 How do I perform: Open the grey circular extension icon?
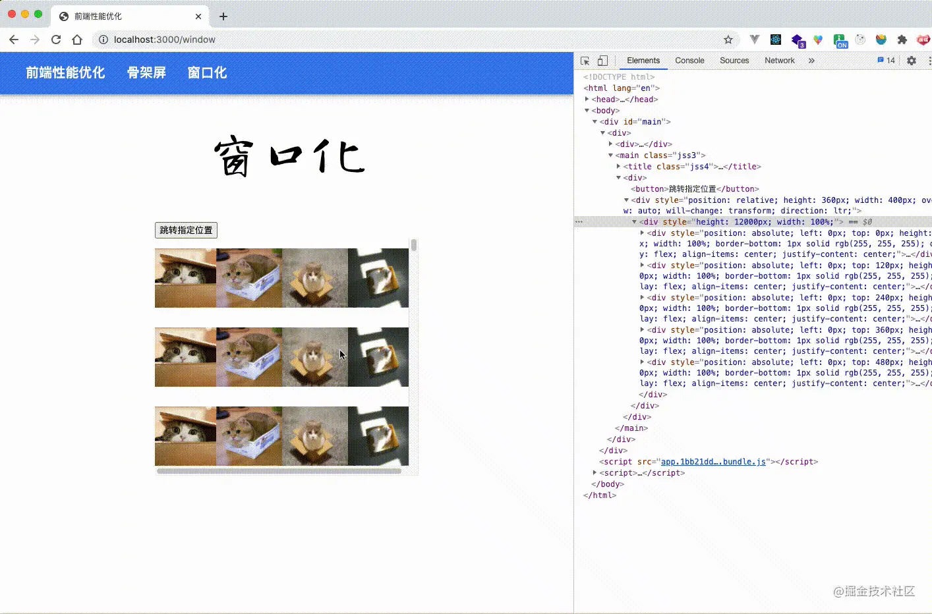click(860, 40)
